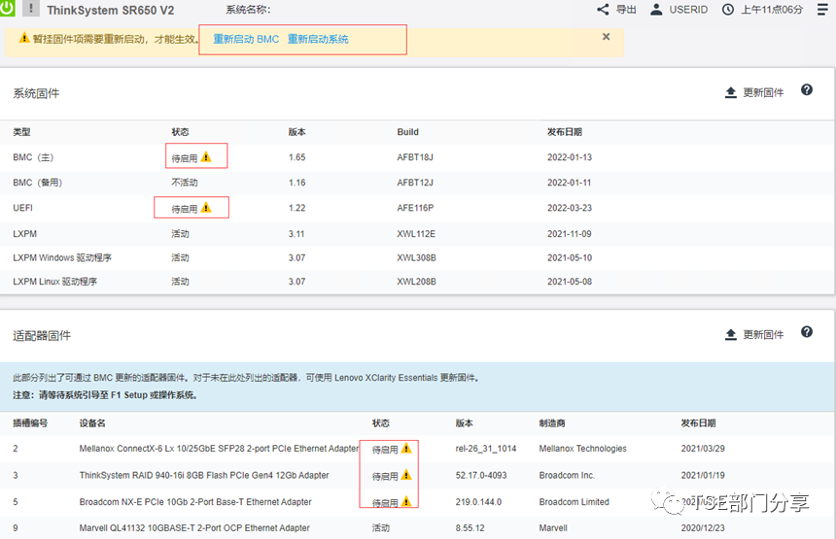Viewport: 836px width, 539px height.
Task: Click upload icon in 适配器固件 section
Action: click(730, 334)
